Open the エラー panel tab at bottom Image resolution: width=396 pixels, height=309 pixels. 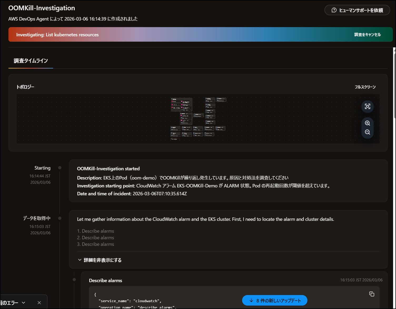click(x=11, y=302)
